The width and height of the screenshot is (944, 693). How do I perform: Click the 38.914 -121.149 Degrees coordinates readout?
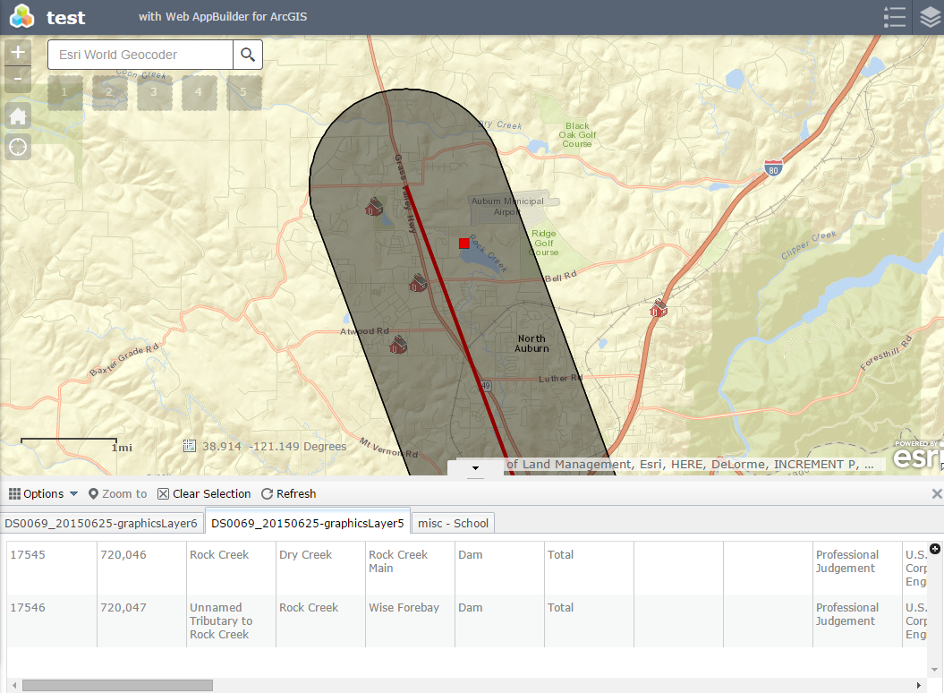[x=275, y=446]
